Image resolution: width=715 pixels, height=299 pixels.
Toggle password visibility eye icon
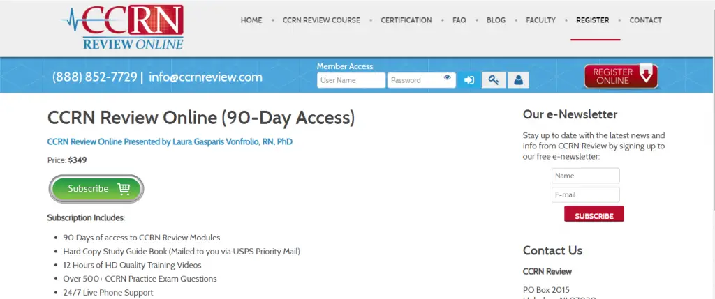tap(448, 79)
